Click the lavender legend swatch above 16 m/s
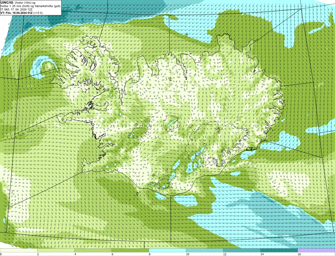This screenshot has width=335, height=256. click(316, 251)
